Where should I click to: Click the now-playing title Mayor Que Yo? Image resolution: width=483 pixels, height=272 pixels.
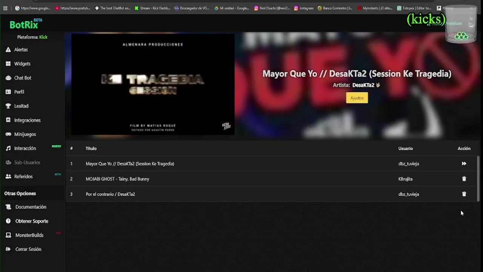(357, 74)
